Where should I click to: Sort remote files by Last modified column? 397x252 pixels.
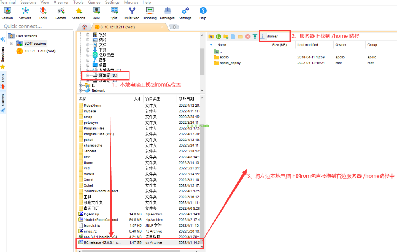tap(308, 45)
